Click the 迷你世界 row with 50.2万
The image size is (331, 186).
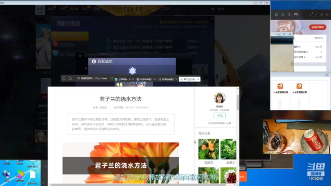(308, 57)
